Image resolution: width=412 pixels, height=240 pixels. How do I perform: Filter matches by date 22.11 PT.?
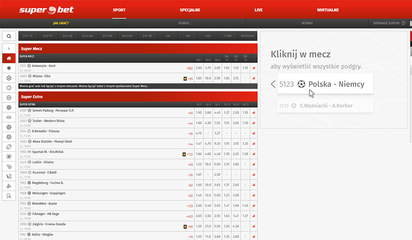coord(48,36)
